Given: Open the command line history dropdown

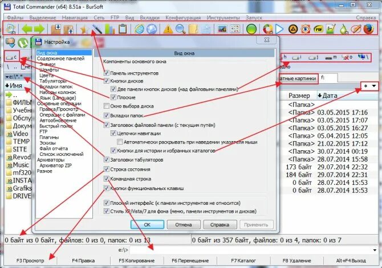Looking at the screenshot, I should (375, 250).
